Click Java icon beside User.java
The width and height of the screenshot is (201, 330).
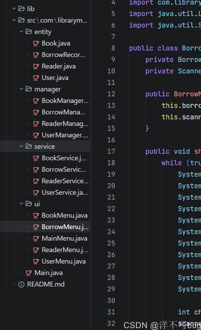coord(36,78)
